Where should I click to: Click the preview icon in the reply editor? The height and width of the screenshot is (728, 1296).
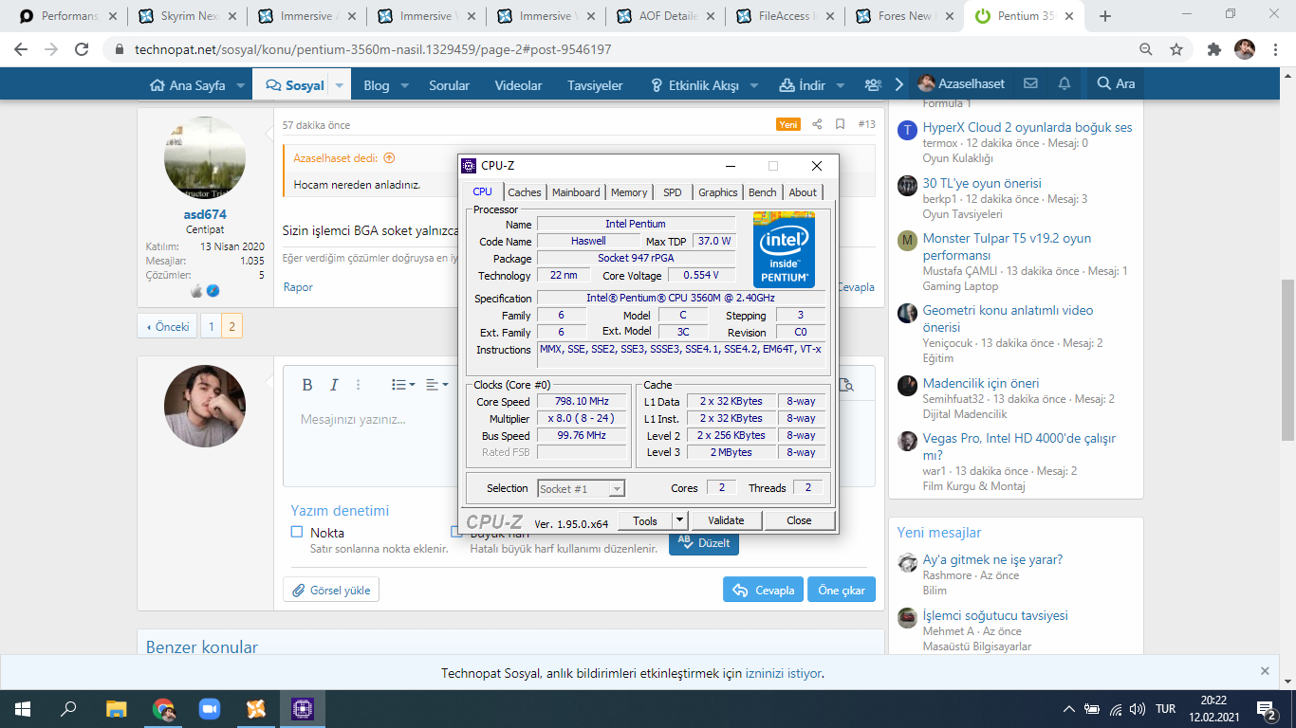point(846,385)
